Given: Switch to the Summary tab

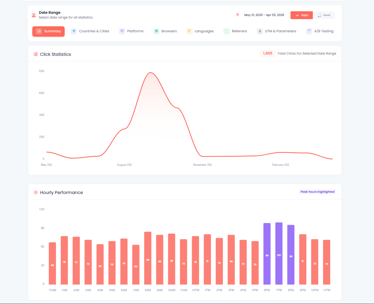Looking at the screenshot, I should pos(48,31).
